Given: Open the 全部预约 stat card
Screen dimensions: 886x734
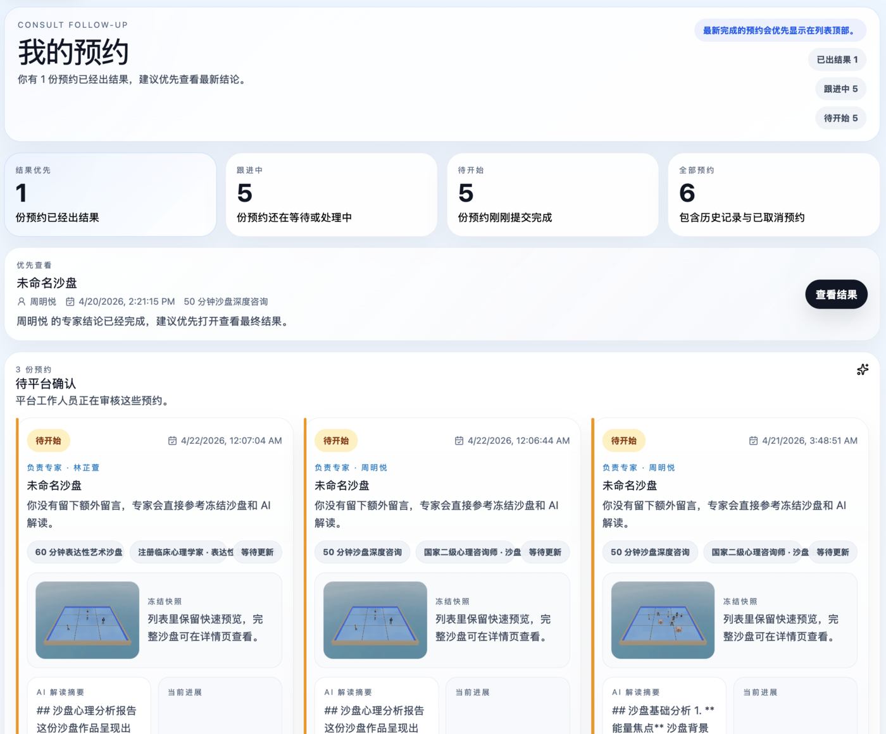Looking at the screenshot, I should (773, 195).
